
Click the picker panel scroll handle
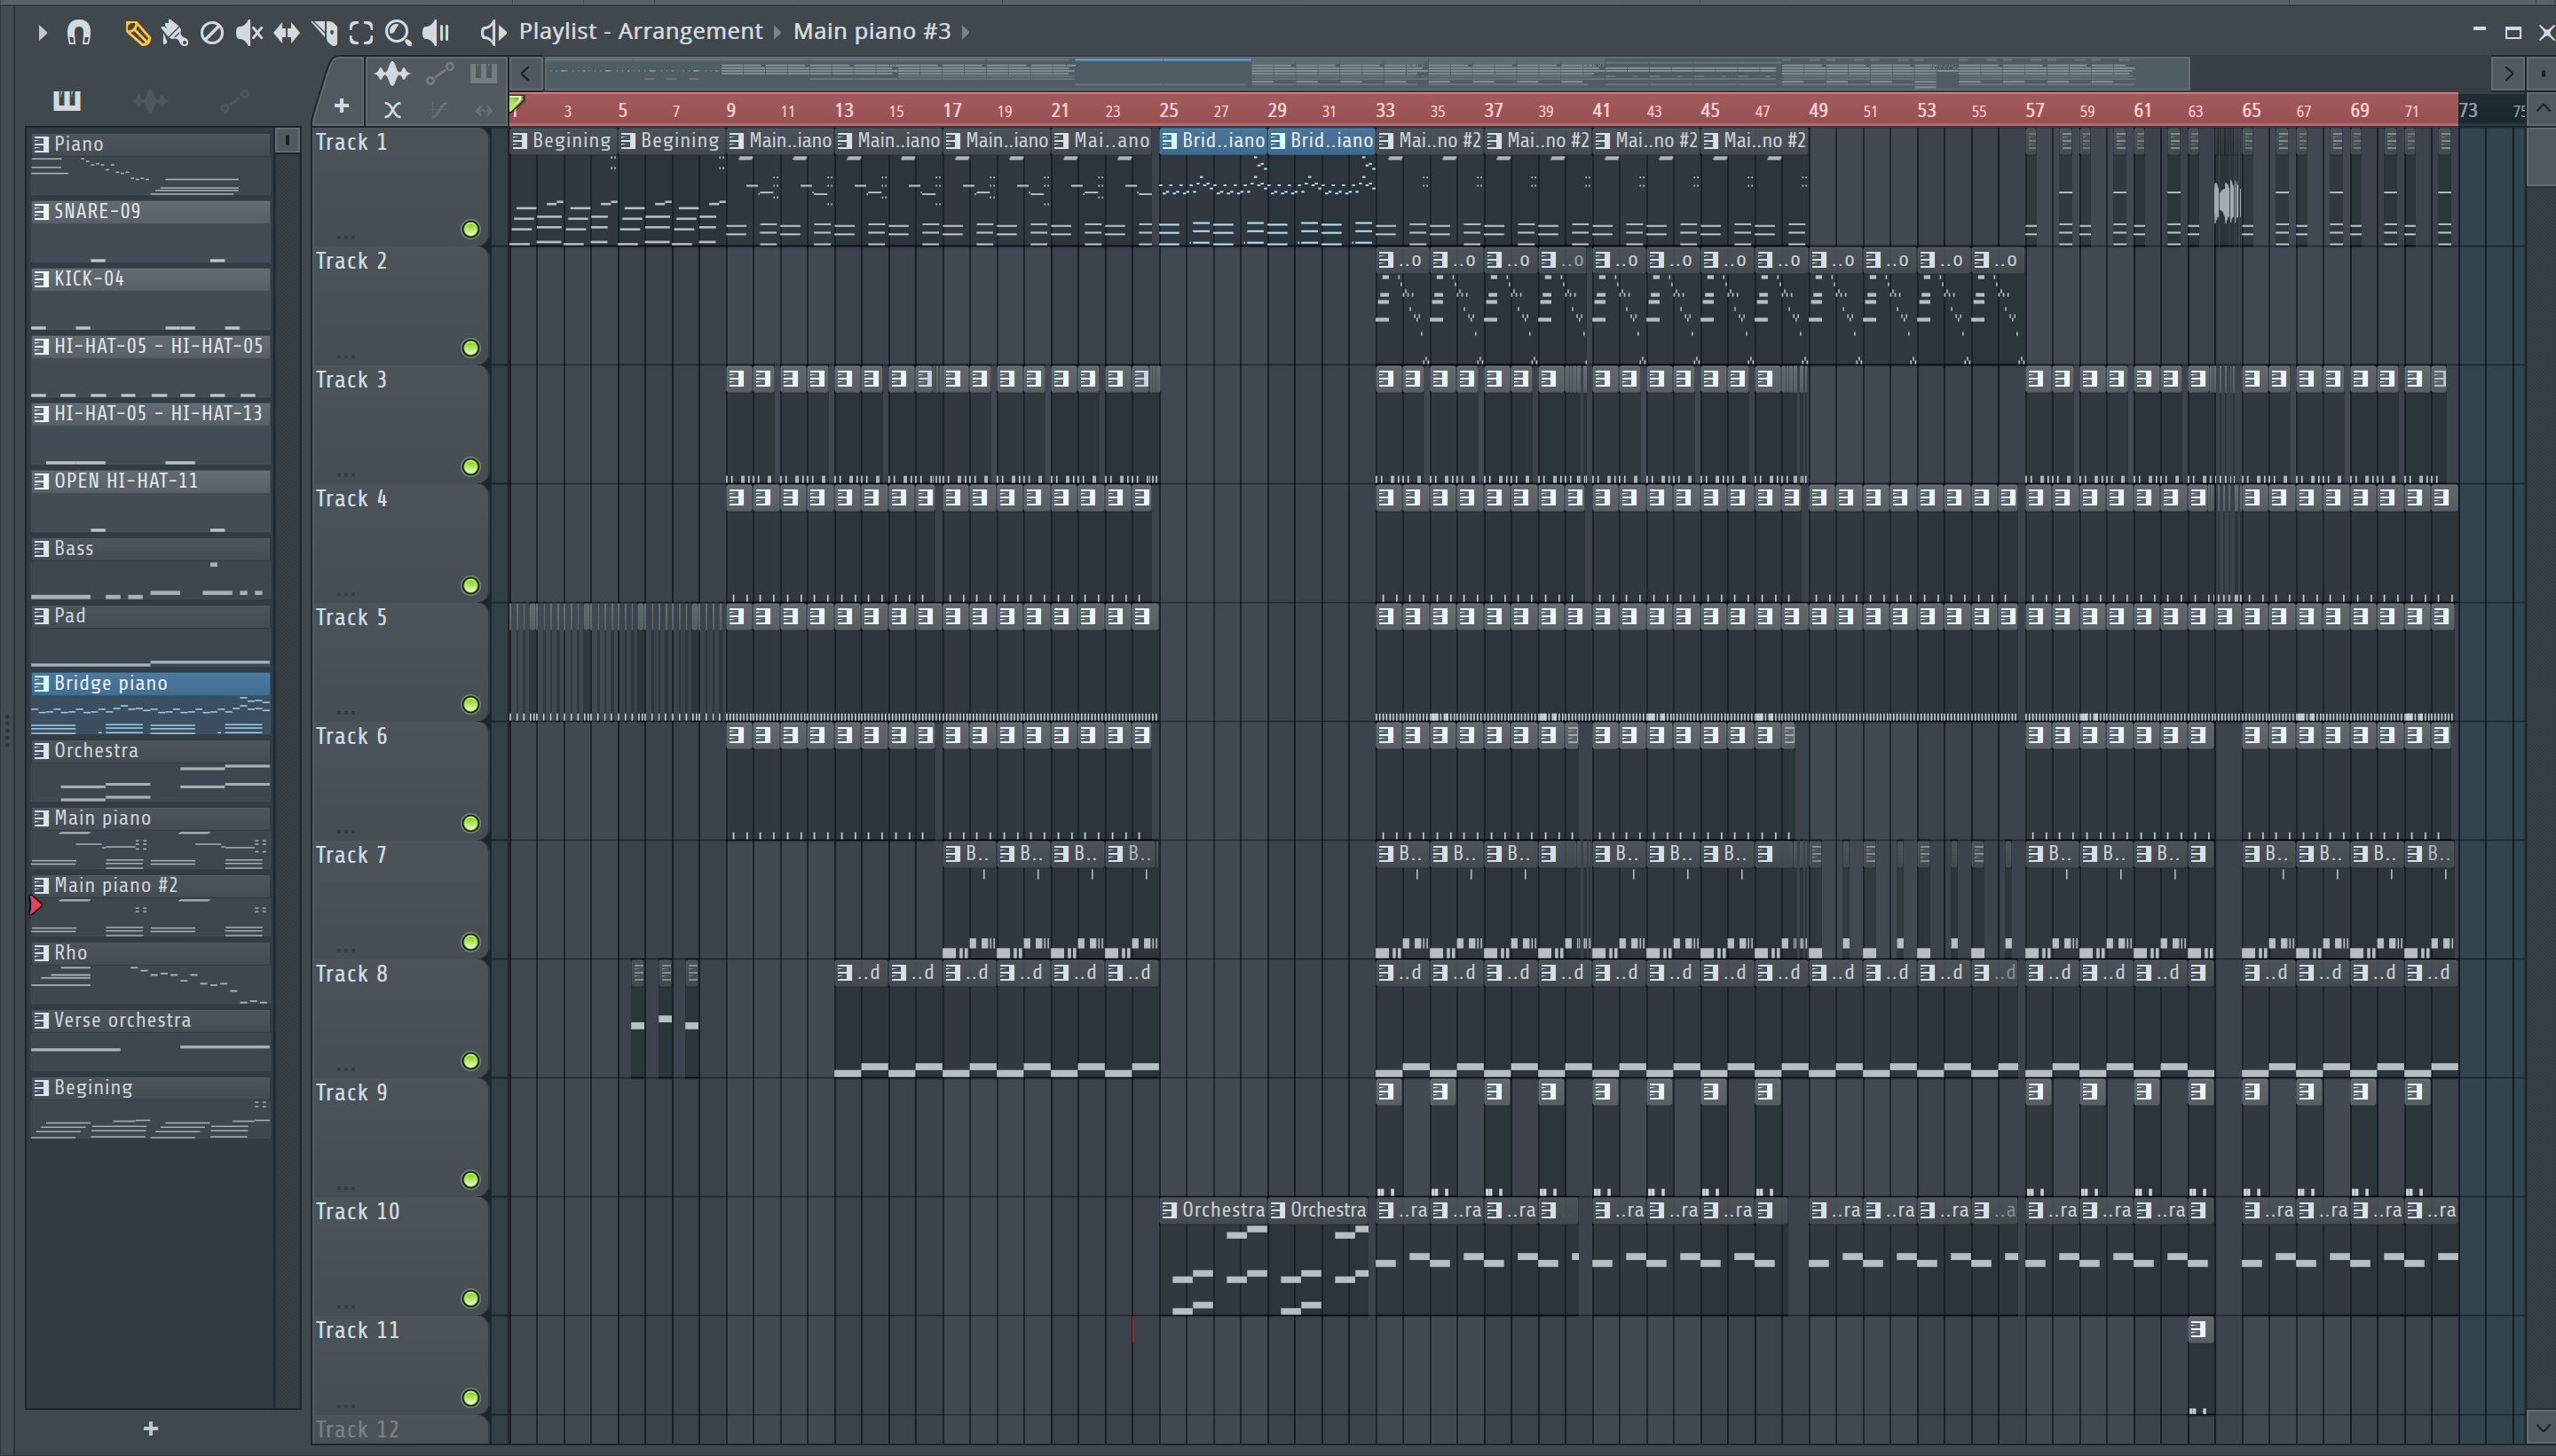coord(288,140)
